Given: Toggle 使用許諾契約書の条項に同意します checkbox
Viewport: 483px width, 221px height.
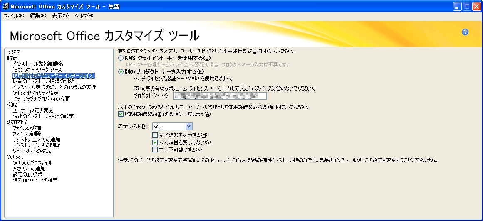Looking at the screenshot, I should point(121,114).
